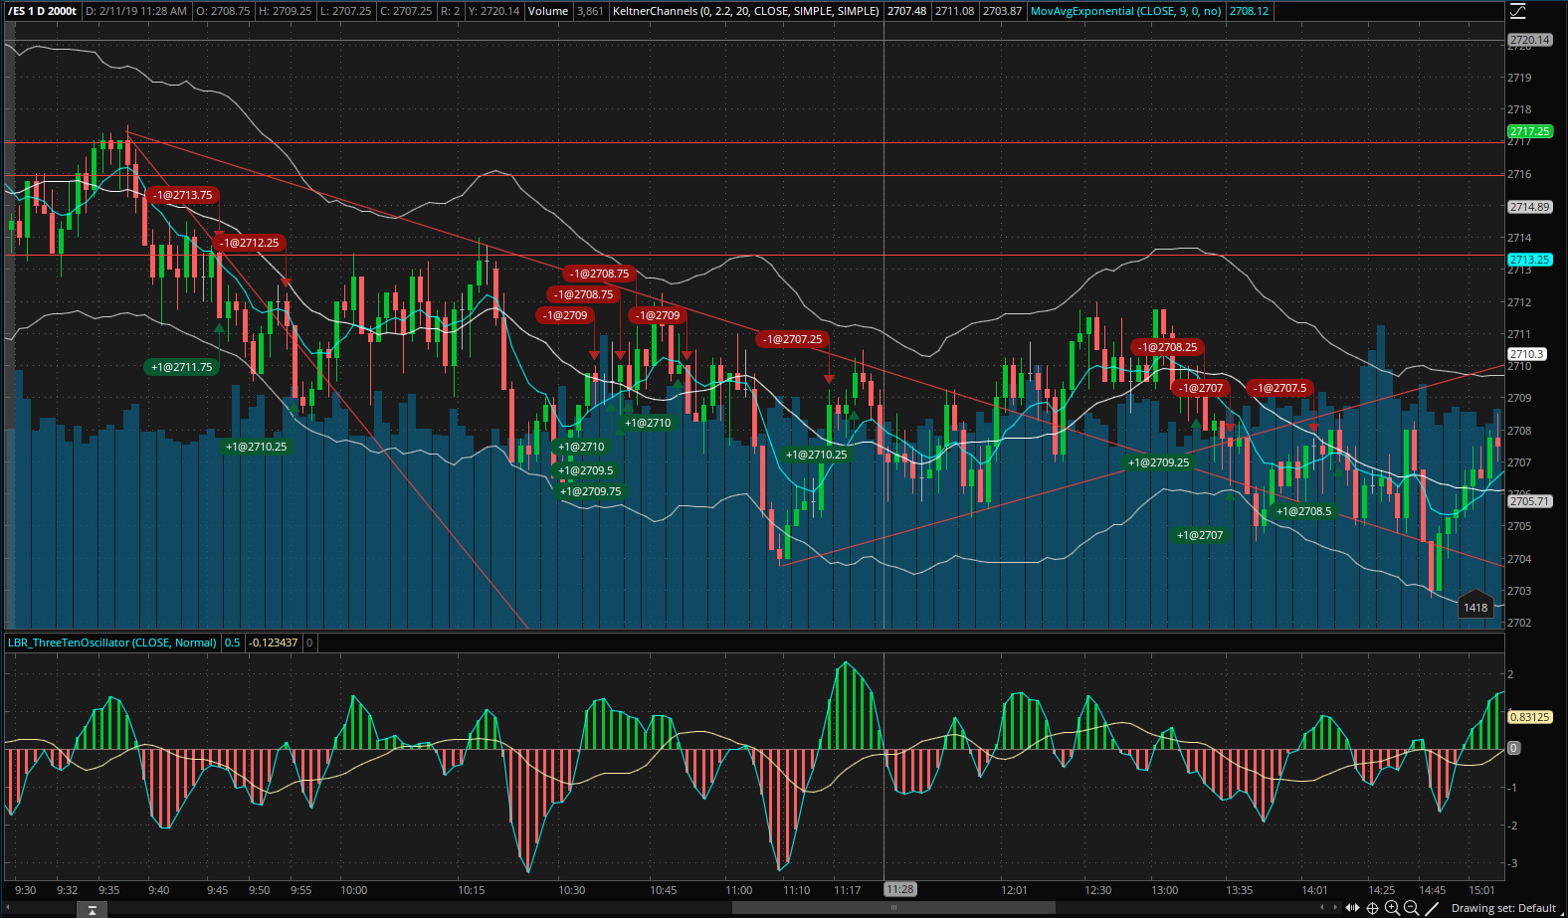The image size is (1568, 918).
Task: Select the +1@2707 buy order bubble
Action: (x=1200, y=535)
